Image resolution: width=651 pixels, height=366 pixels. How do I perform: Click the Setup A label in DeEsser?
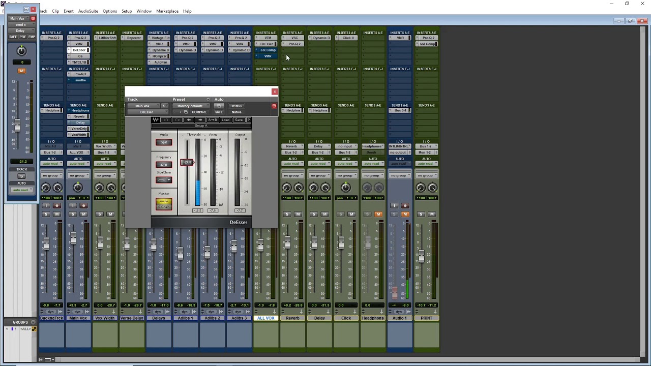coord(201,126)
